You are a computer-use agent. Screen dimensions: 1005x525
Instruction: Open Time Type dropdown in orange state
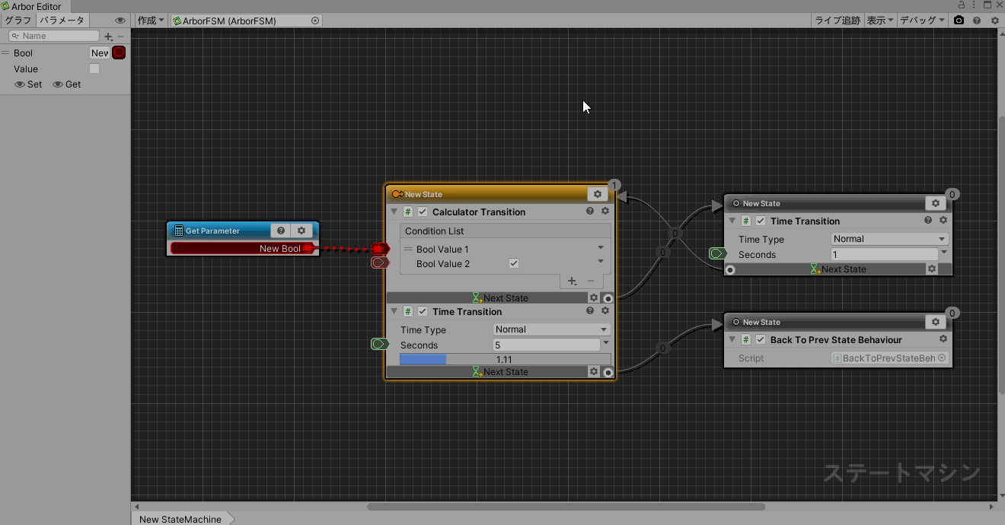click(550, 329)
